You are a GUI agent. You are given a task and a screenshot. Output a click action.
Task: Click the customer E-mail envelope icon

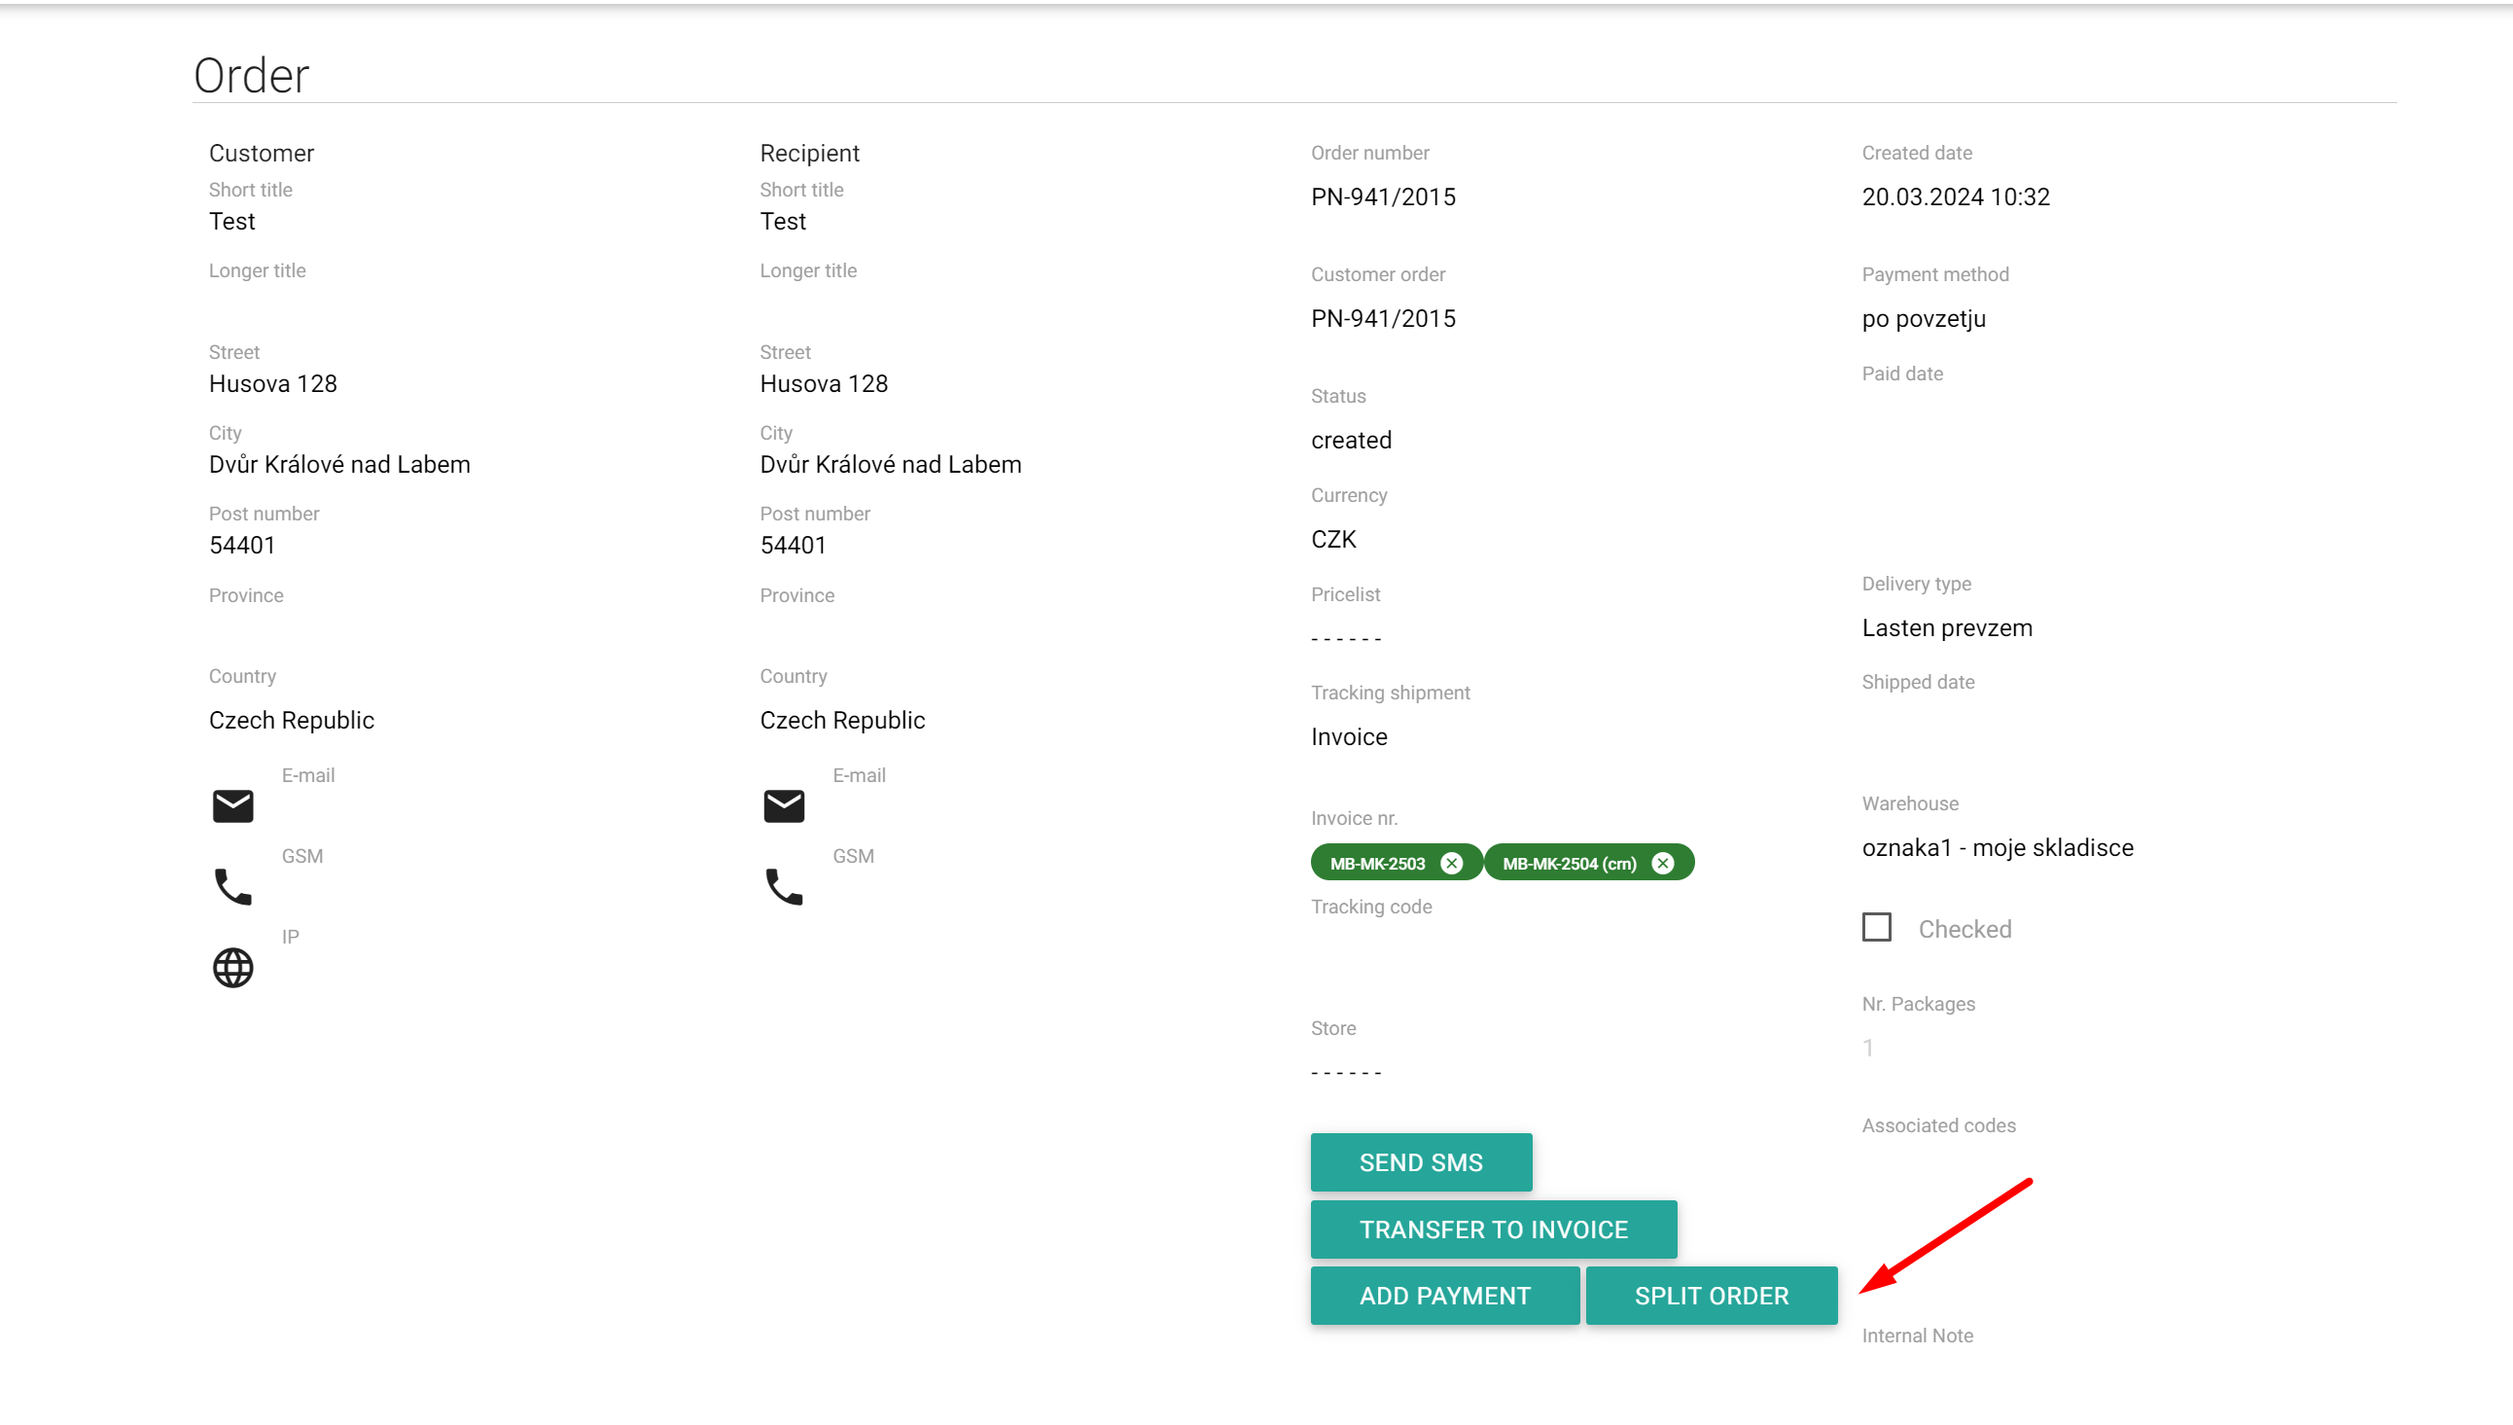click(232, 805)
